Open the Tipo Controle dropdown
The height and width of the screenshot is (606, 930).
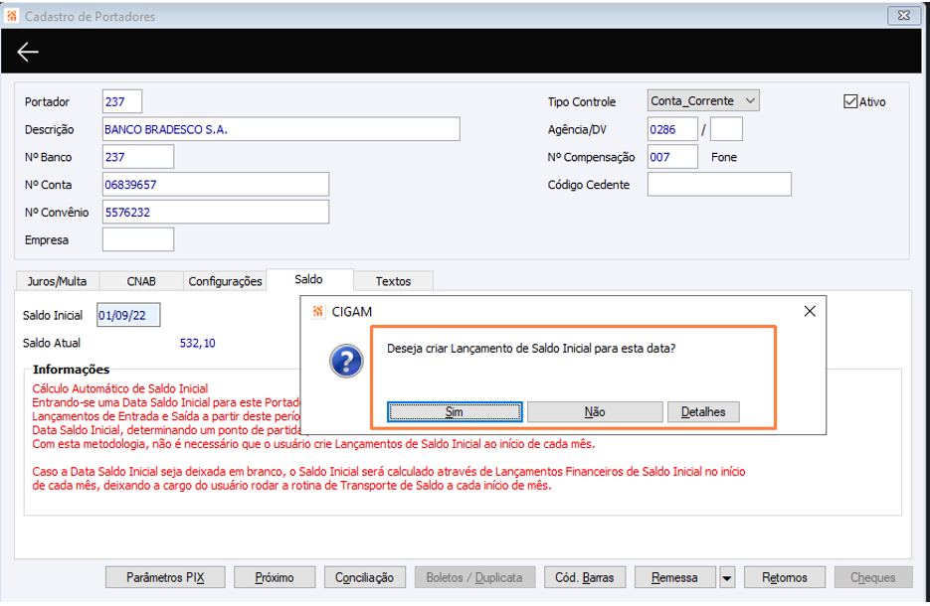pyautogui.click(x=703, y=100)
